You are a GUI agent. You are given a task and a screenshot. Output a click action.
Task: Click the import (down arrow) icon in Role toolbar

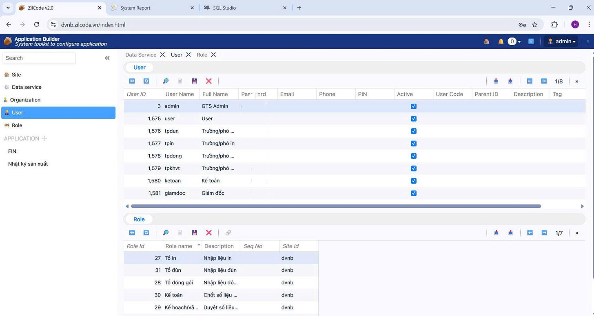pyautogui.click(x=496, y=233)
